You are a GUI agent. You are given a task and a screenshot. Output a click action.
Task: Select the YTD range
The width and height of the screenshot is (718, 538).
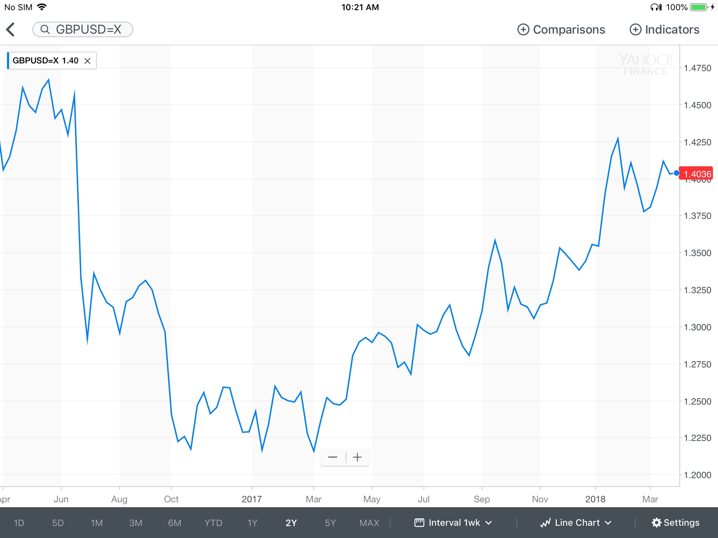tap(213, 523)
